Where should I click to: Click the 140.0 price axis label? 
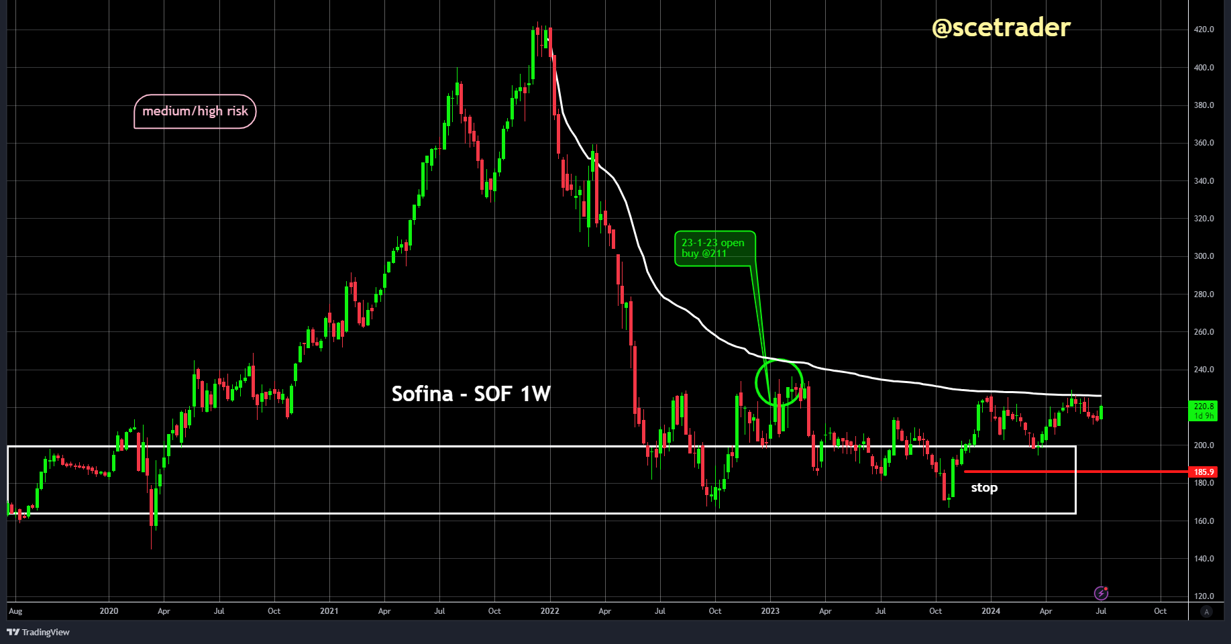point(1203,559)
